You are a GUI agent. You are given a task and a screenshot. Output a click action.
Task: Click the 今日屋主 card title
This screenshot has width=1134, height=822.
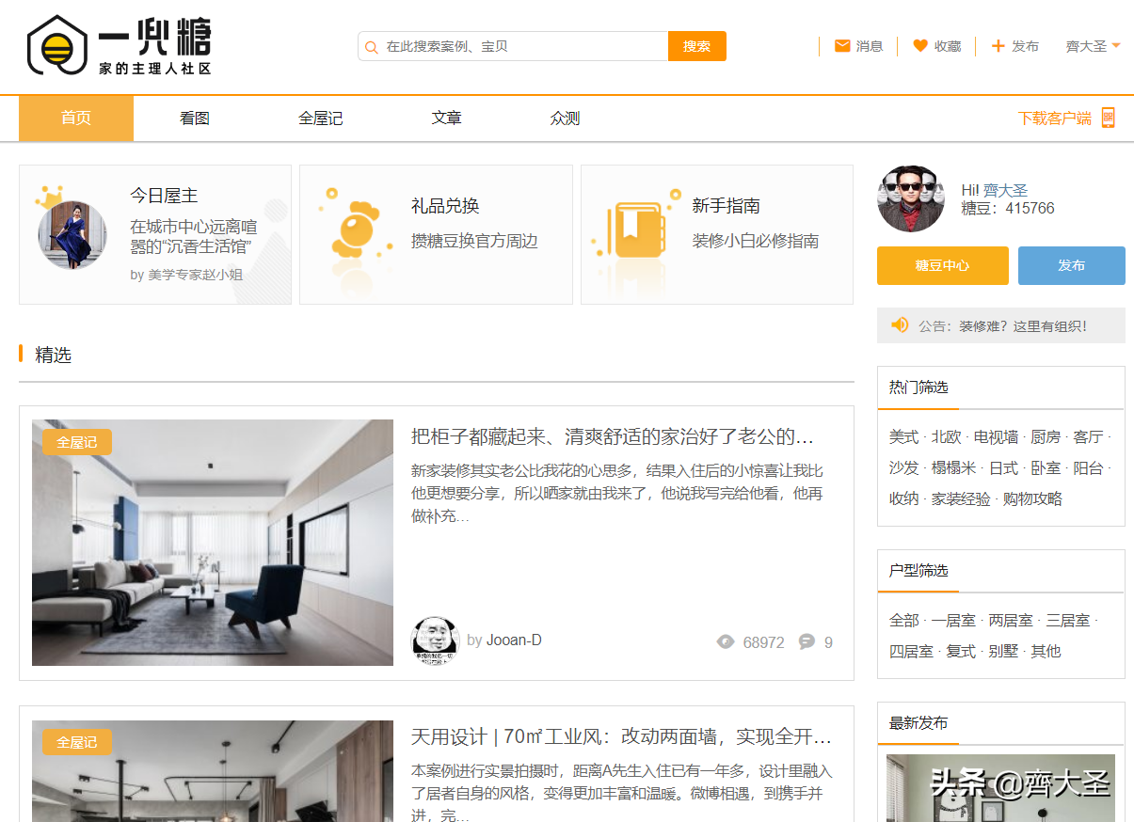click(164, 196)
